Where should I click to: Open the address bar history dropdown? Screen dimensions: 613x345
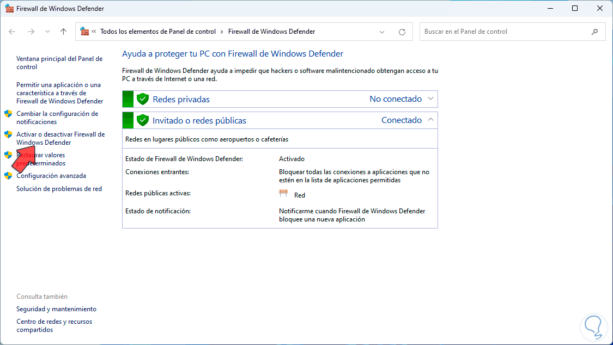tap(382, 32)
